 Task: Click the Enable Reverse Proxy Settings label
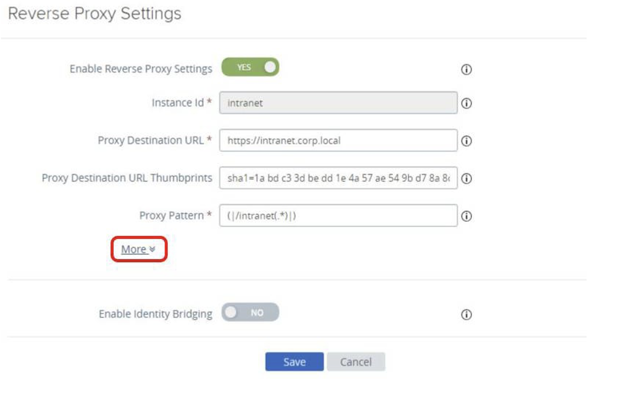pyautogui.click(x=141, y=69)
